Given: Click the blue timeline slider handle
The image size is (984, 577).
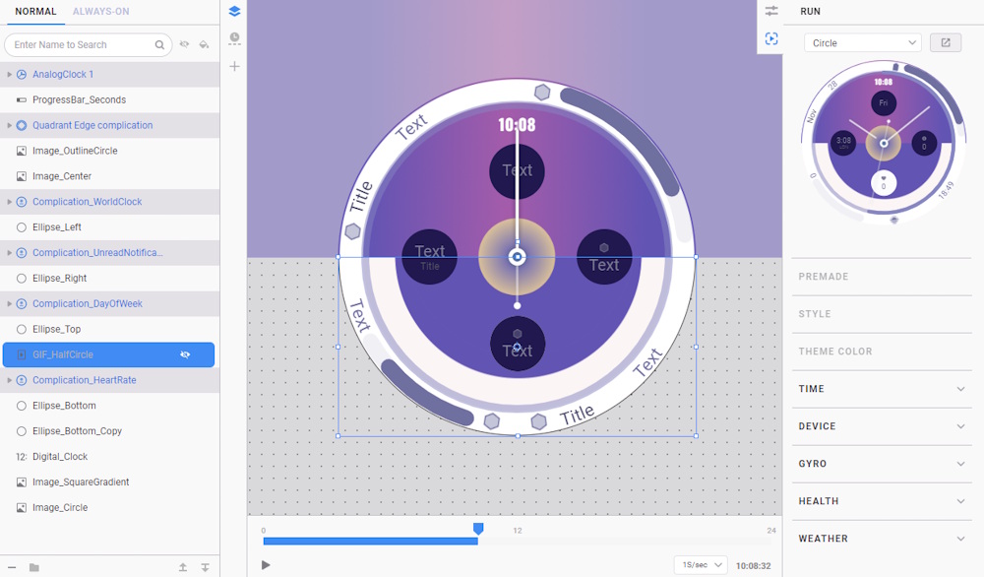Looking at the screenshot, I should coord(478,529).
